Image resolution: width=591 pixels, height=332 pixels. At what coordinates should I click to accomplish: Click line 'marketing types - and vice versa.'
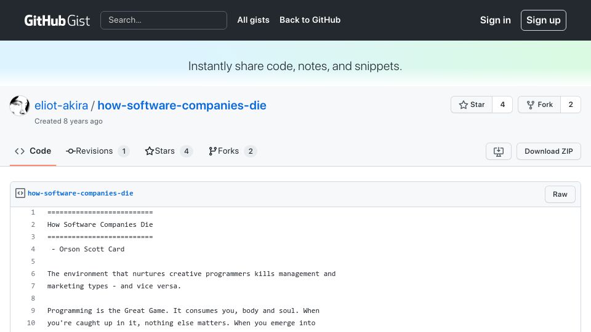114,286
